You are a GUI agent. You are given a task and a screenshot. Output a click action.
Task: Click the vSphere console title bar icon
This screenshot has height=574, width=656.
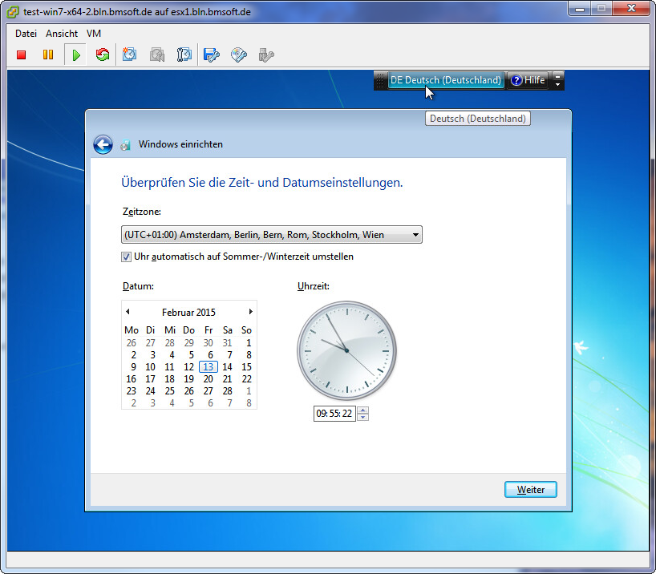12,12
